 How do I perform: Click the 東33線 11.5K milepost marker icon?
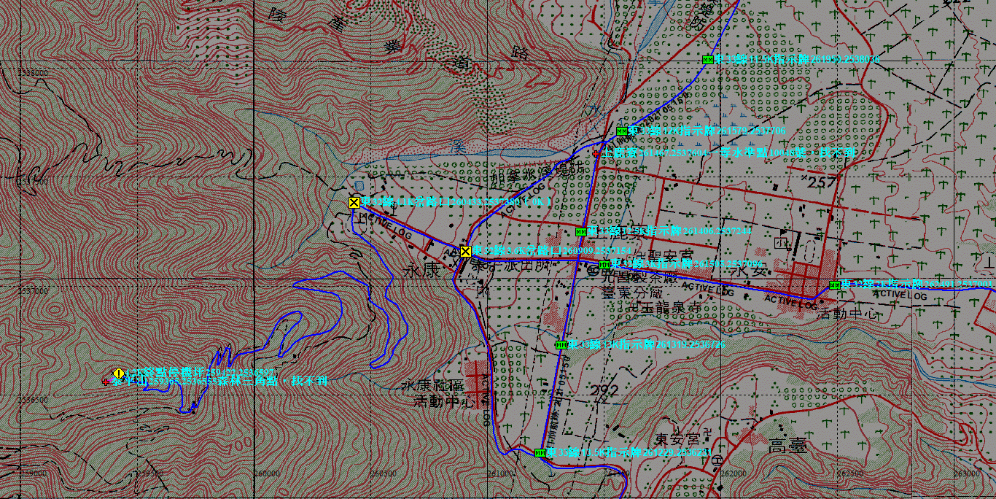[707, 59]
